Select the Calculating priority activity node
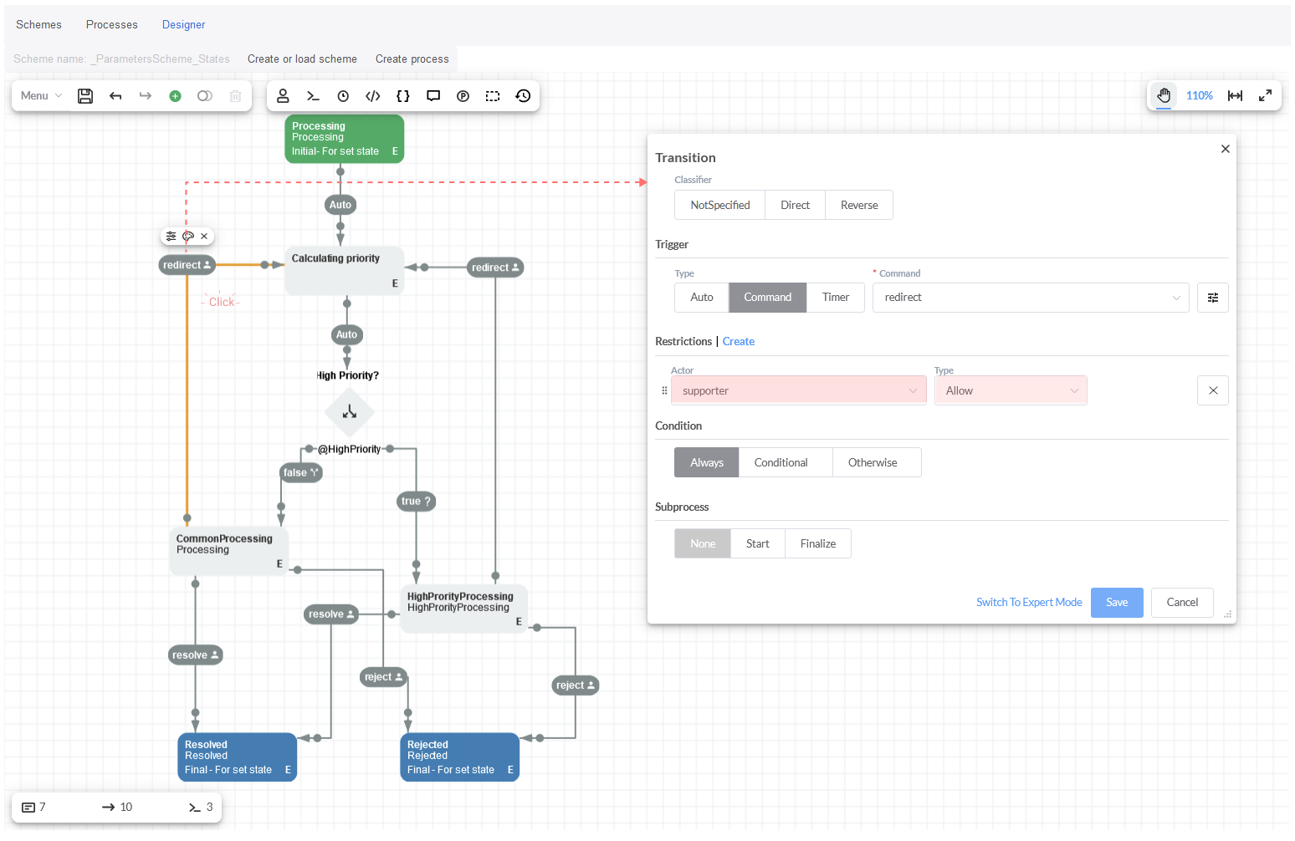The height and width of the screenshot is (841, 1295). (345, 270)
